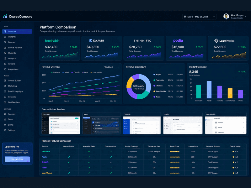Click the Settings gear icon in sidebar
Image resolution: width=251 pixels, height=188 pixels.
point(5,130)
